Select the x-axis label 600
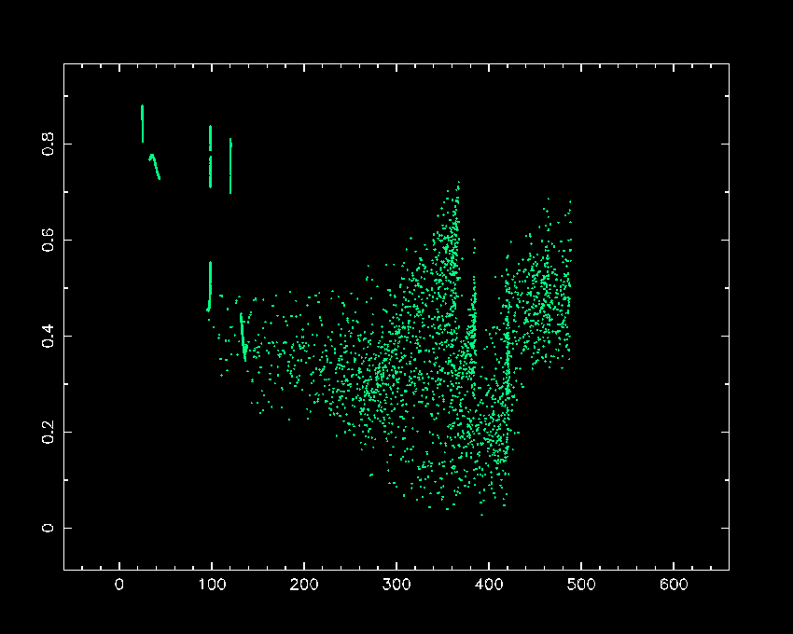 [x=674, y=585]
